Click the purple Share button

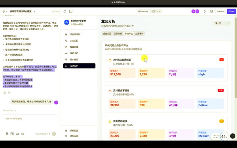pyautogui.click(x=231, y=11)
